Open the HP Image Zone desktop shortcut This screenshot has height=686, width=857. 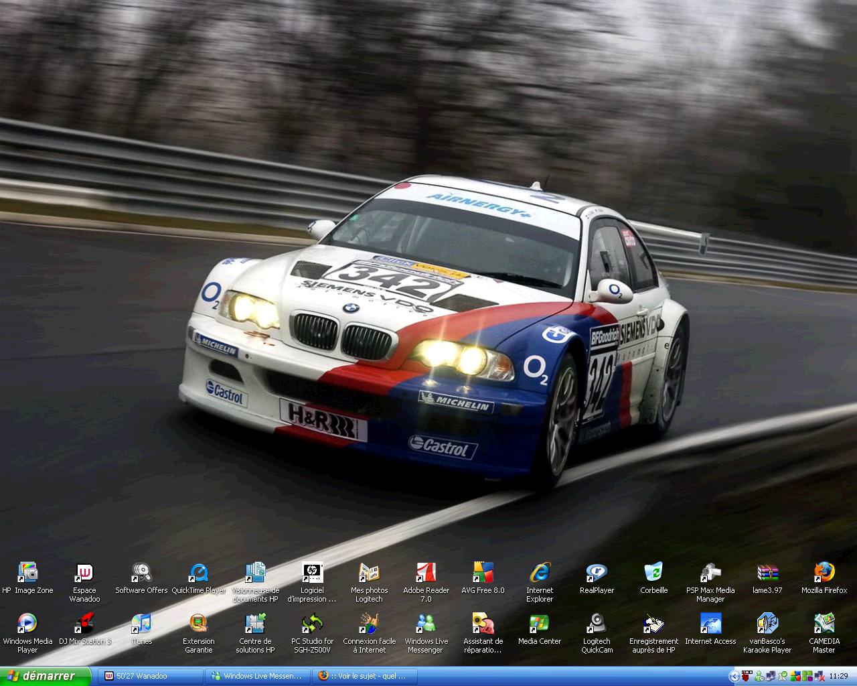[27, 578]
